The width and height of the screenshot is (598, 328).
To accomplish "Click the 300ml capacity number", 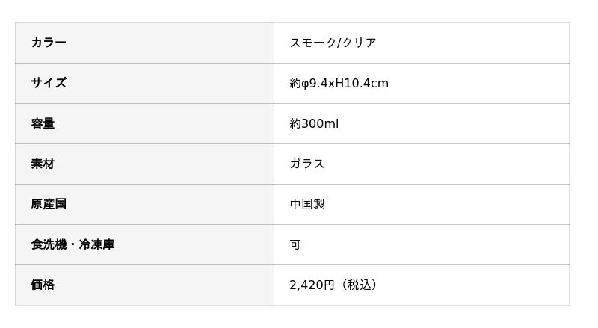I will 320,123.
